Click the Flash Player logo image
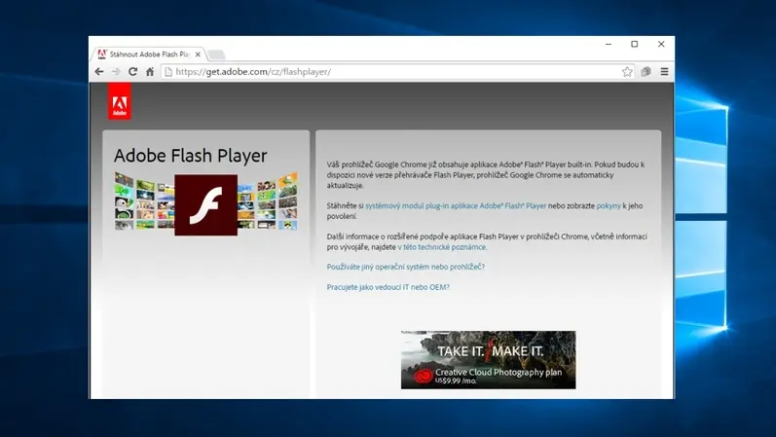The width and height of the screenshot is (776, 437). tap(205, 205)
